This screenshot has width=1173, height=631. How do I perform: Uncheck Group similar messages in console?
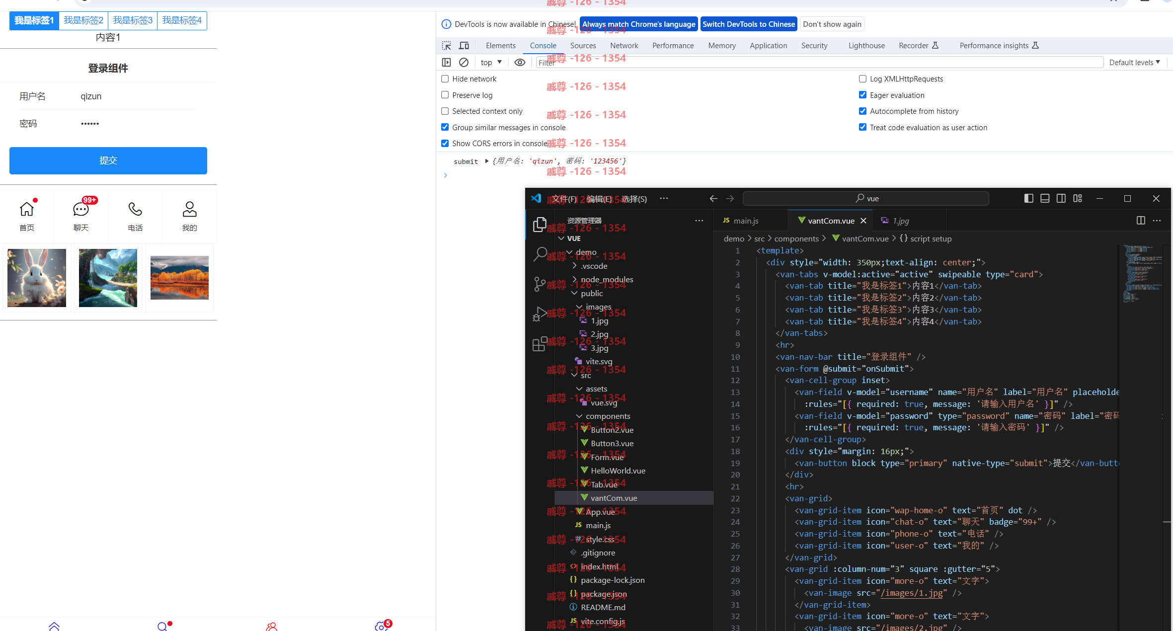click(445, 127)
